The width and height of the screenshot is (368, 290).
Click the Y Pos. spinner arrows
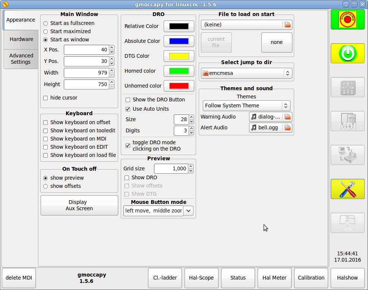112,61
